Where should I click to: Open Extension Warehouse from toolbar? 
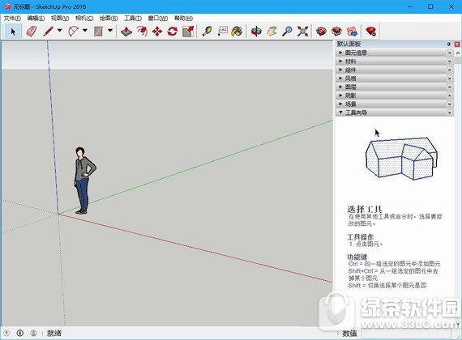[x=337, y=32]
